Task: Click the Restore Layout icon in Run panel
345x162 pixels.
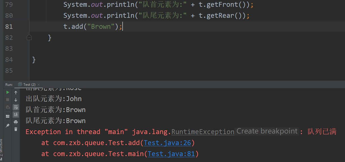Action: point(8,116)
